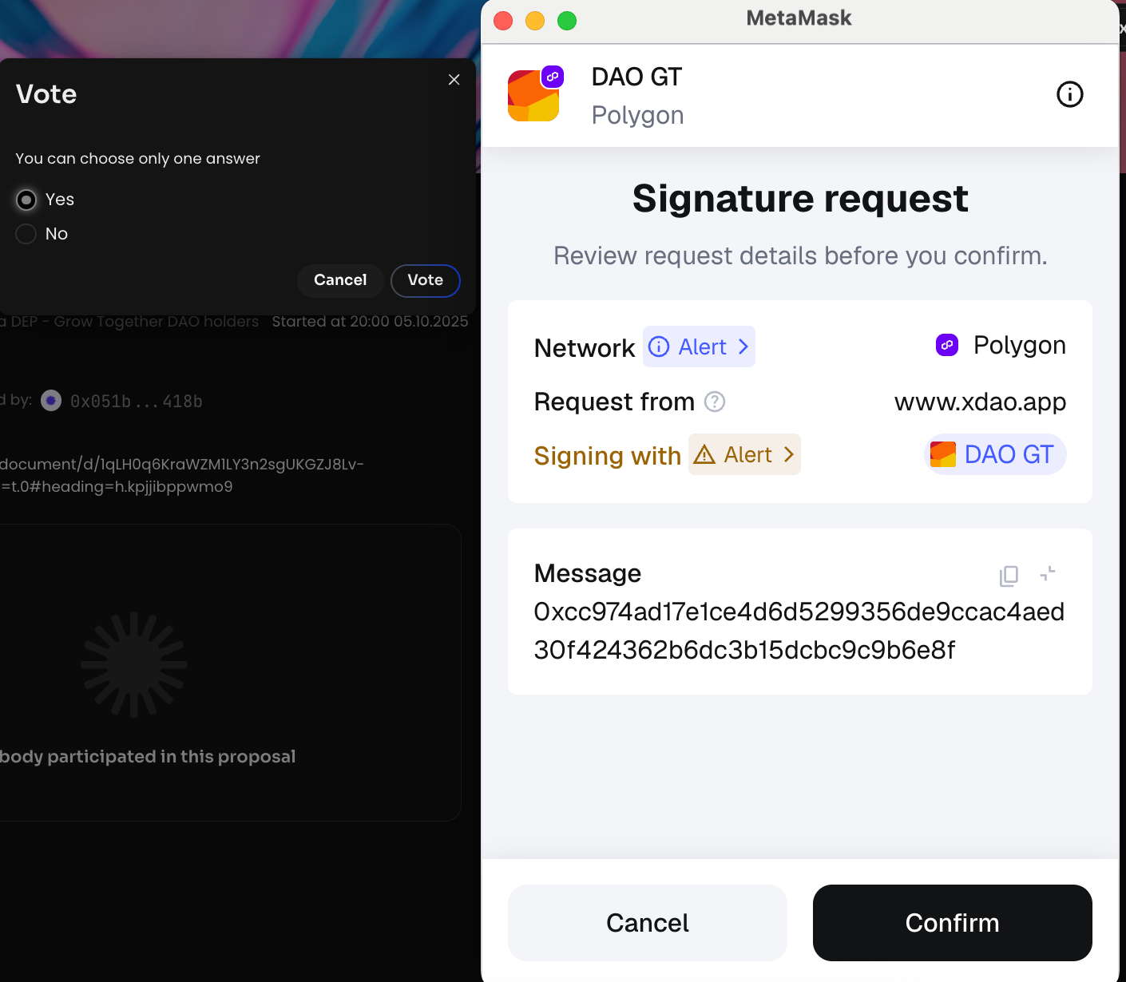Cancel the MetaMask signature request

[647, 923]
